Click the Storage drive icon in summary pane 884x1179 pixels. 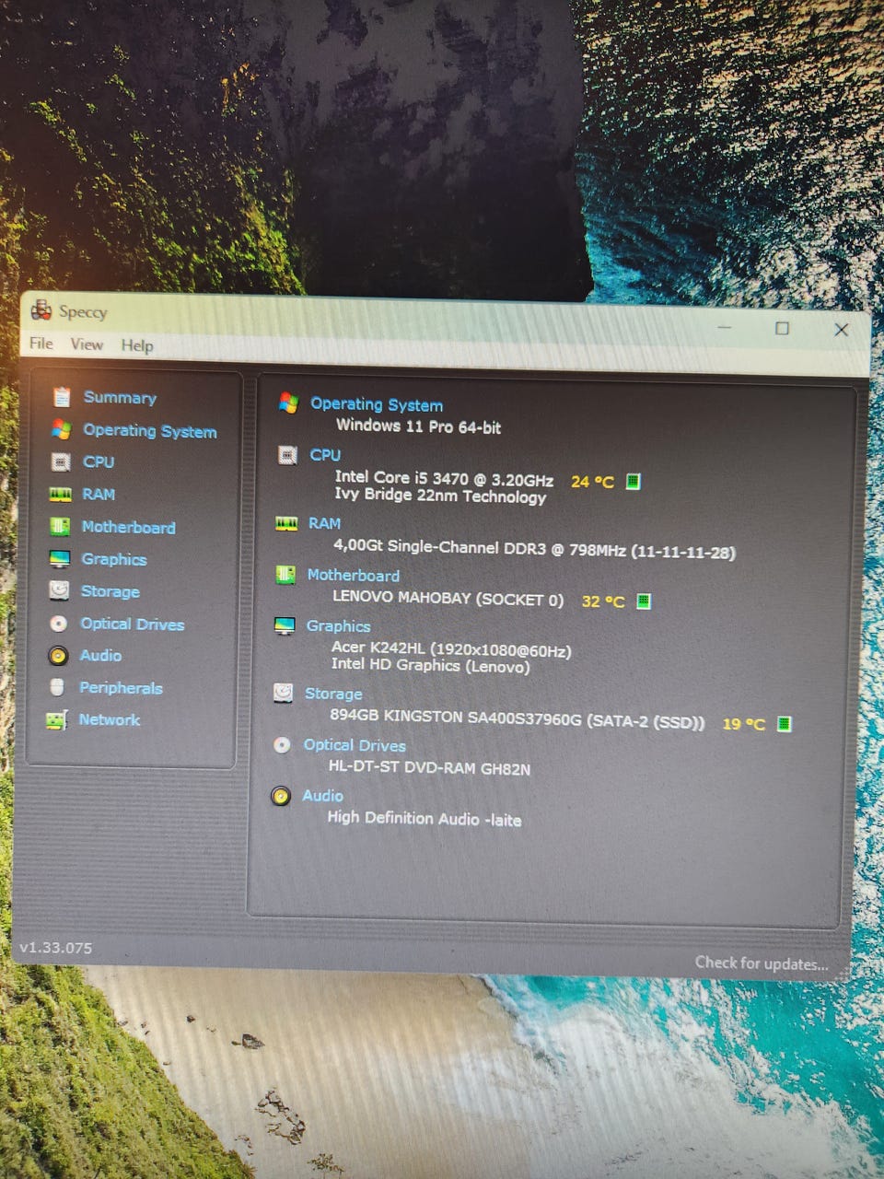284,693
